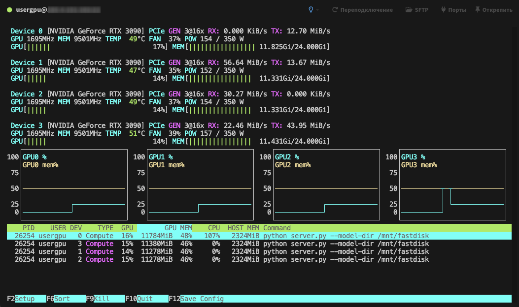Click the USER column header
The image size is (519, 307).
[58, 228]
